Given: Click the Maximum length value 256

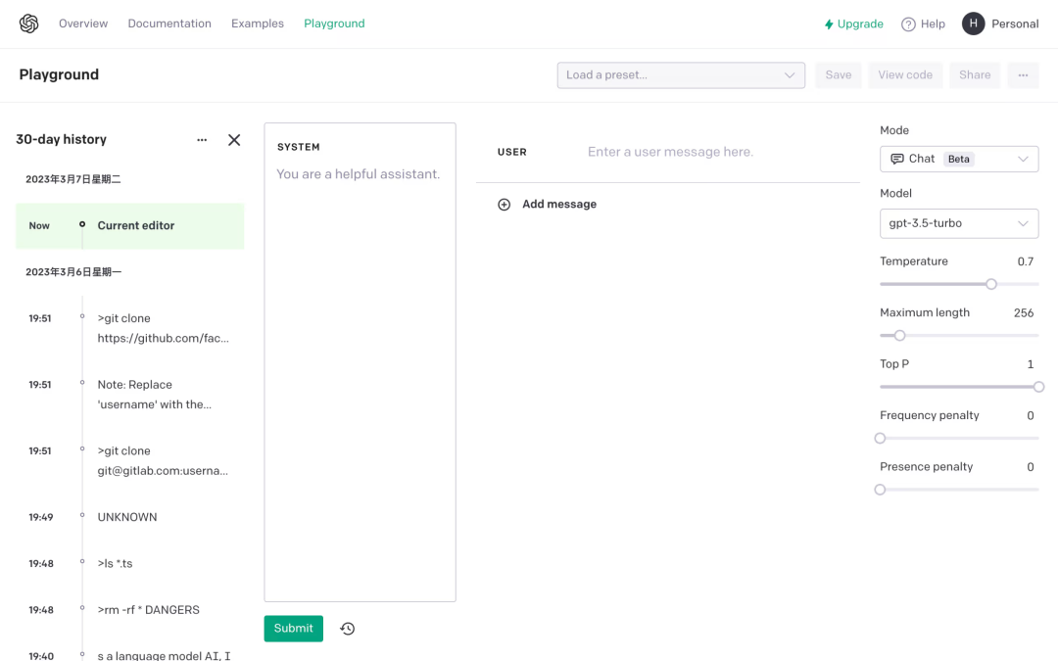Looking at the screenshot, I should click(1024, 313).
